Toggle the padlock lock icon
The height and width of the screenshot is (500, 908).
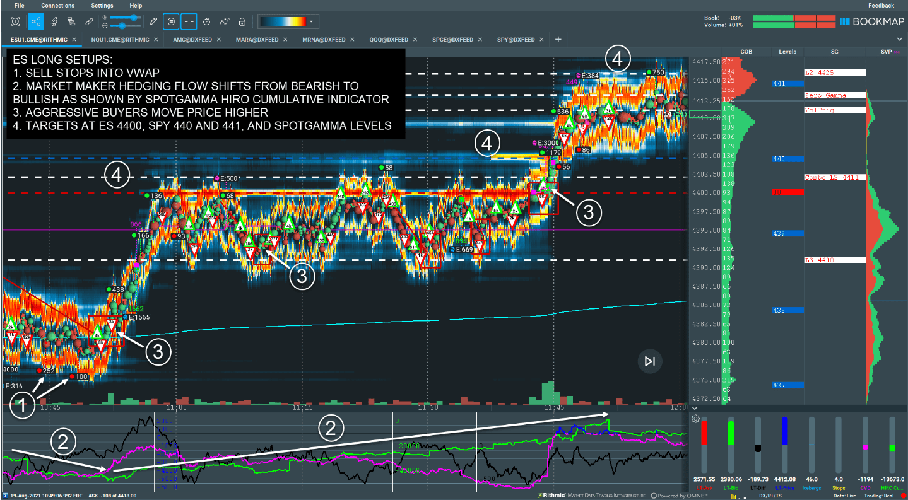tap(242, 21)
